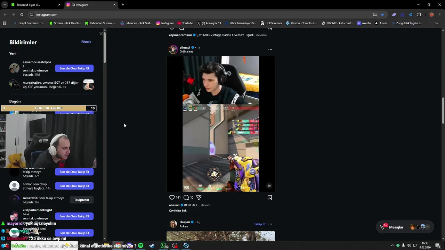Click the Takiptesin button for sametzx00
The width and height of the screenshot is (445, 250).
81,200
